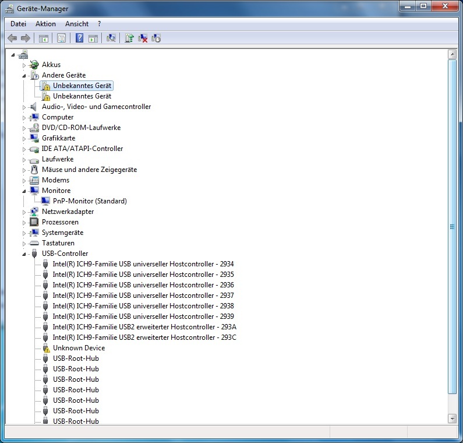Open the Aktion menu
The image size is (463, 443).
[46, 24]
